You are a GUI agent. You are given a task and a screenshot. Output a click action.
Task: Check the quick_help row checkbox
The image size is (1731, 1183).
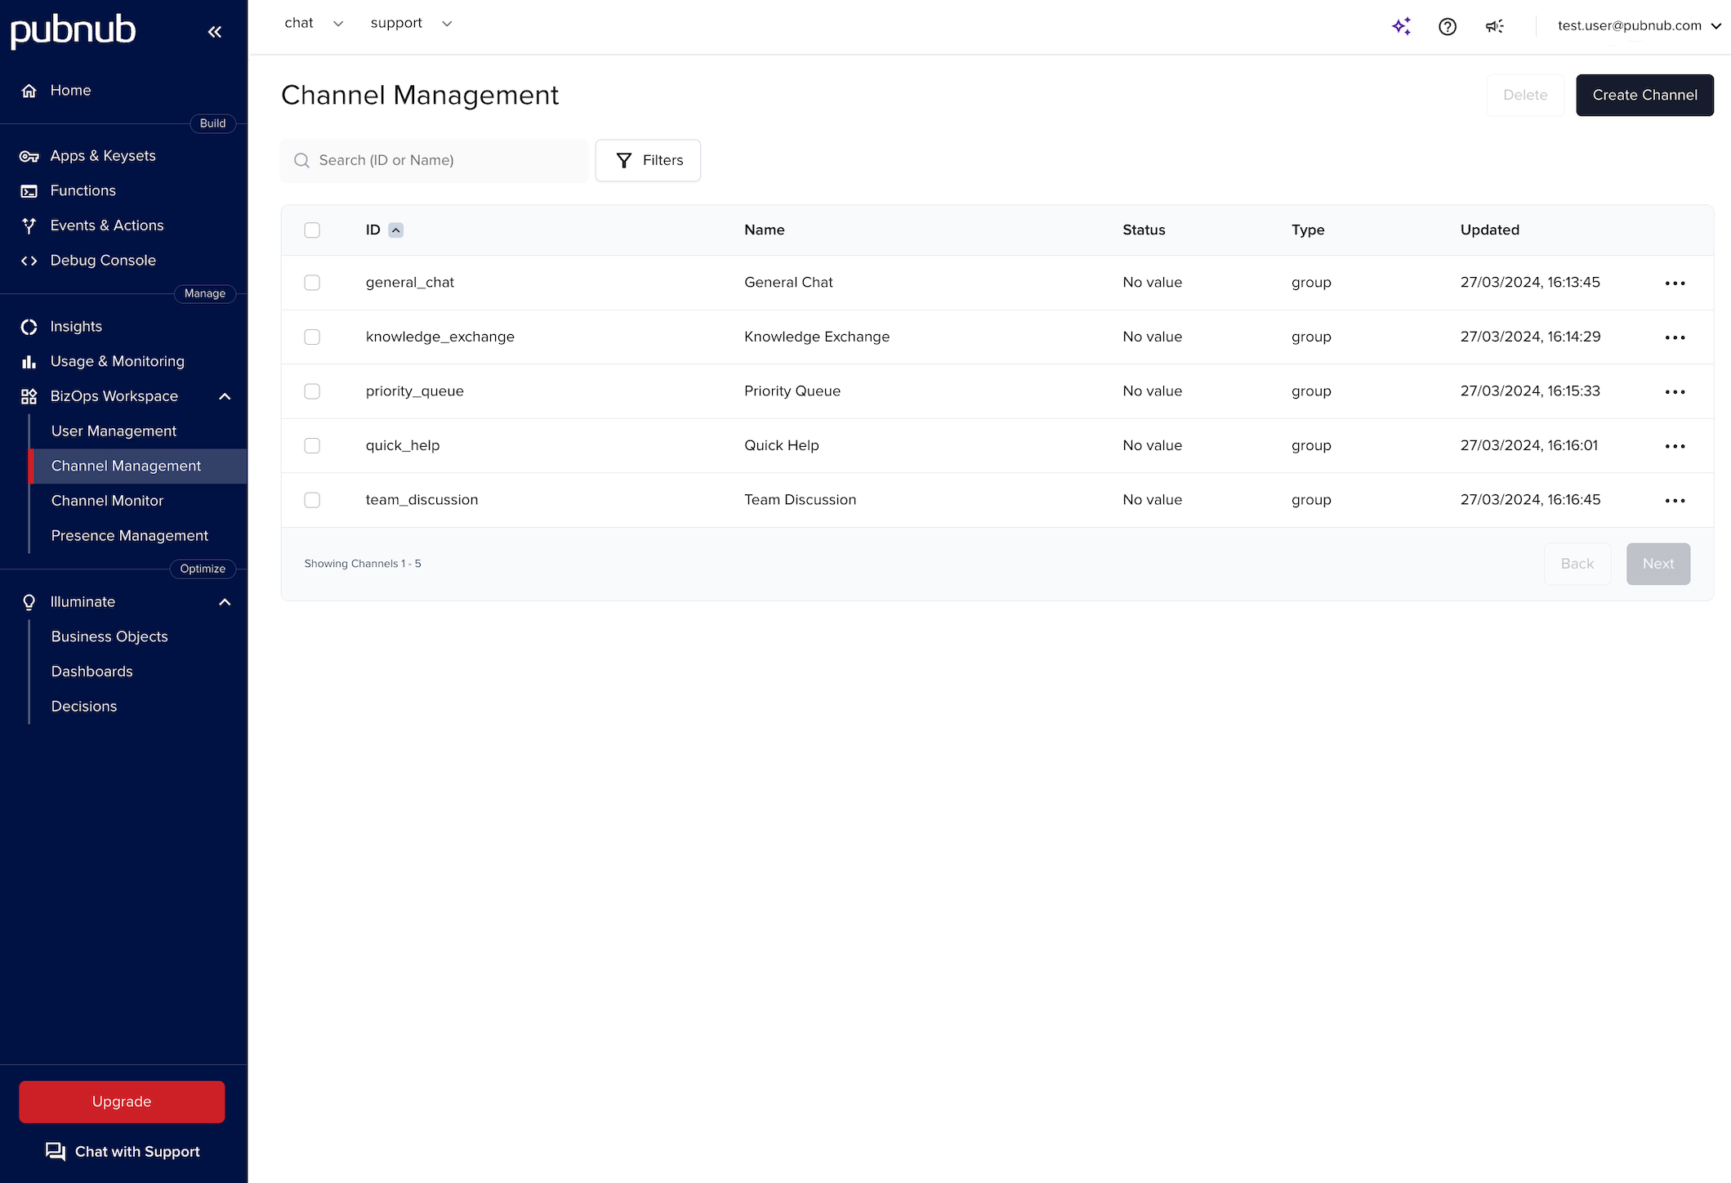[312, 445]
